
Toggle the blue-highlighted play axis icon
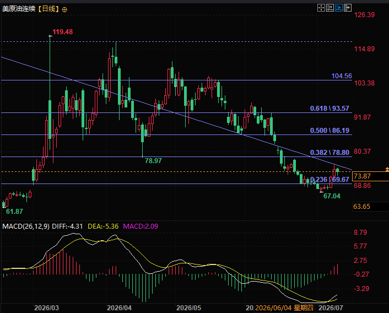point(339,8)
